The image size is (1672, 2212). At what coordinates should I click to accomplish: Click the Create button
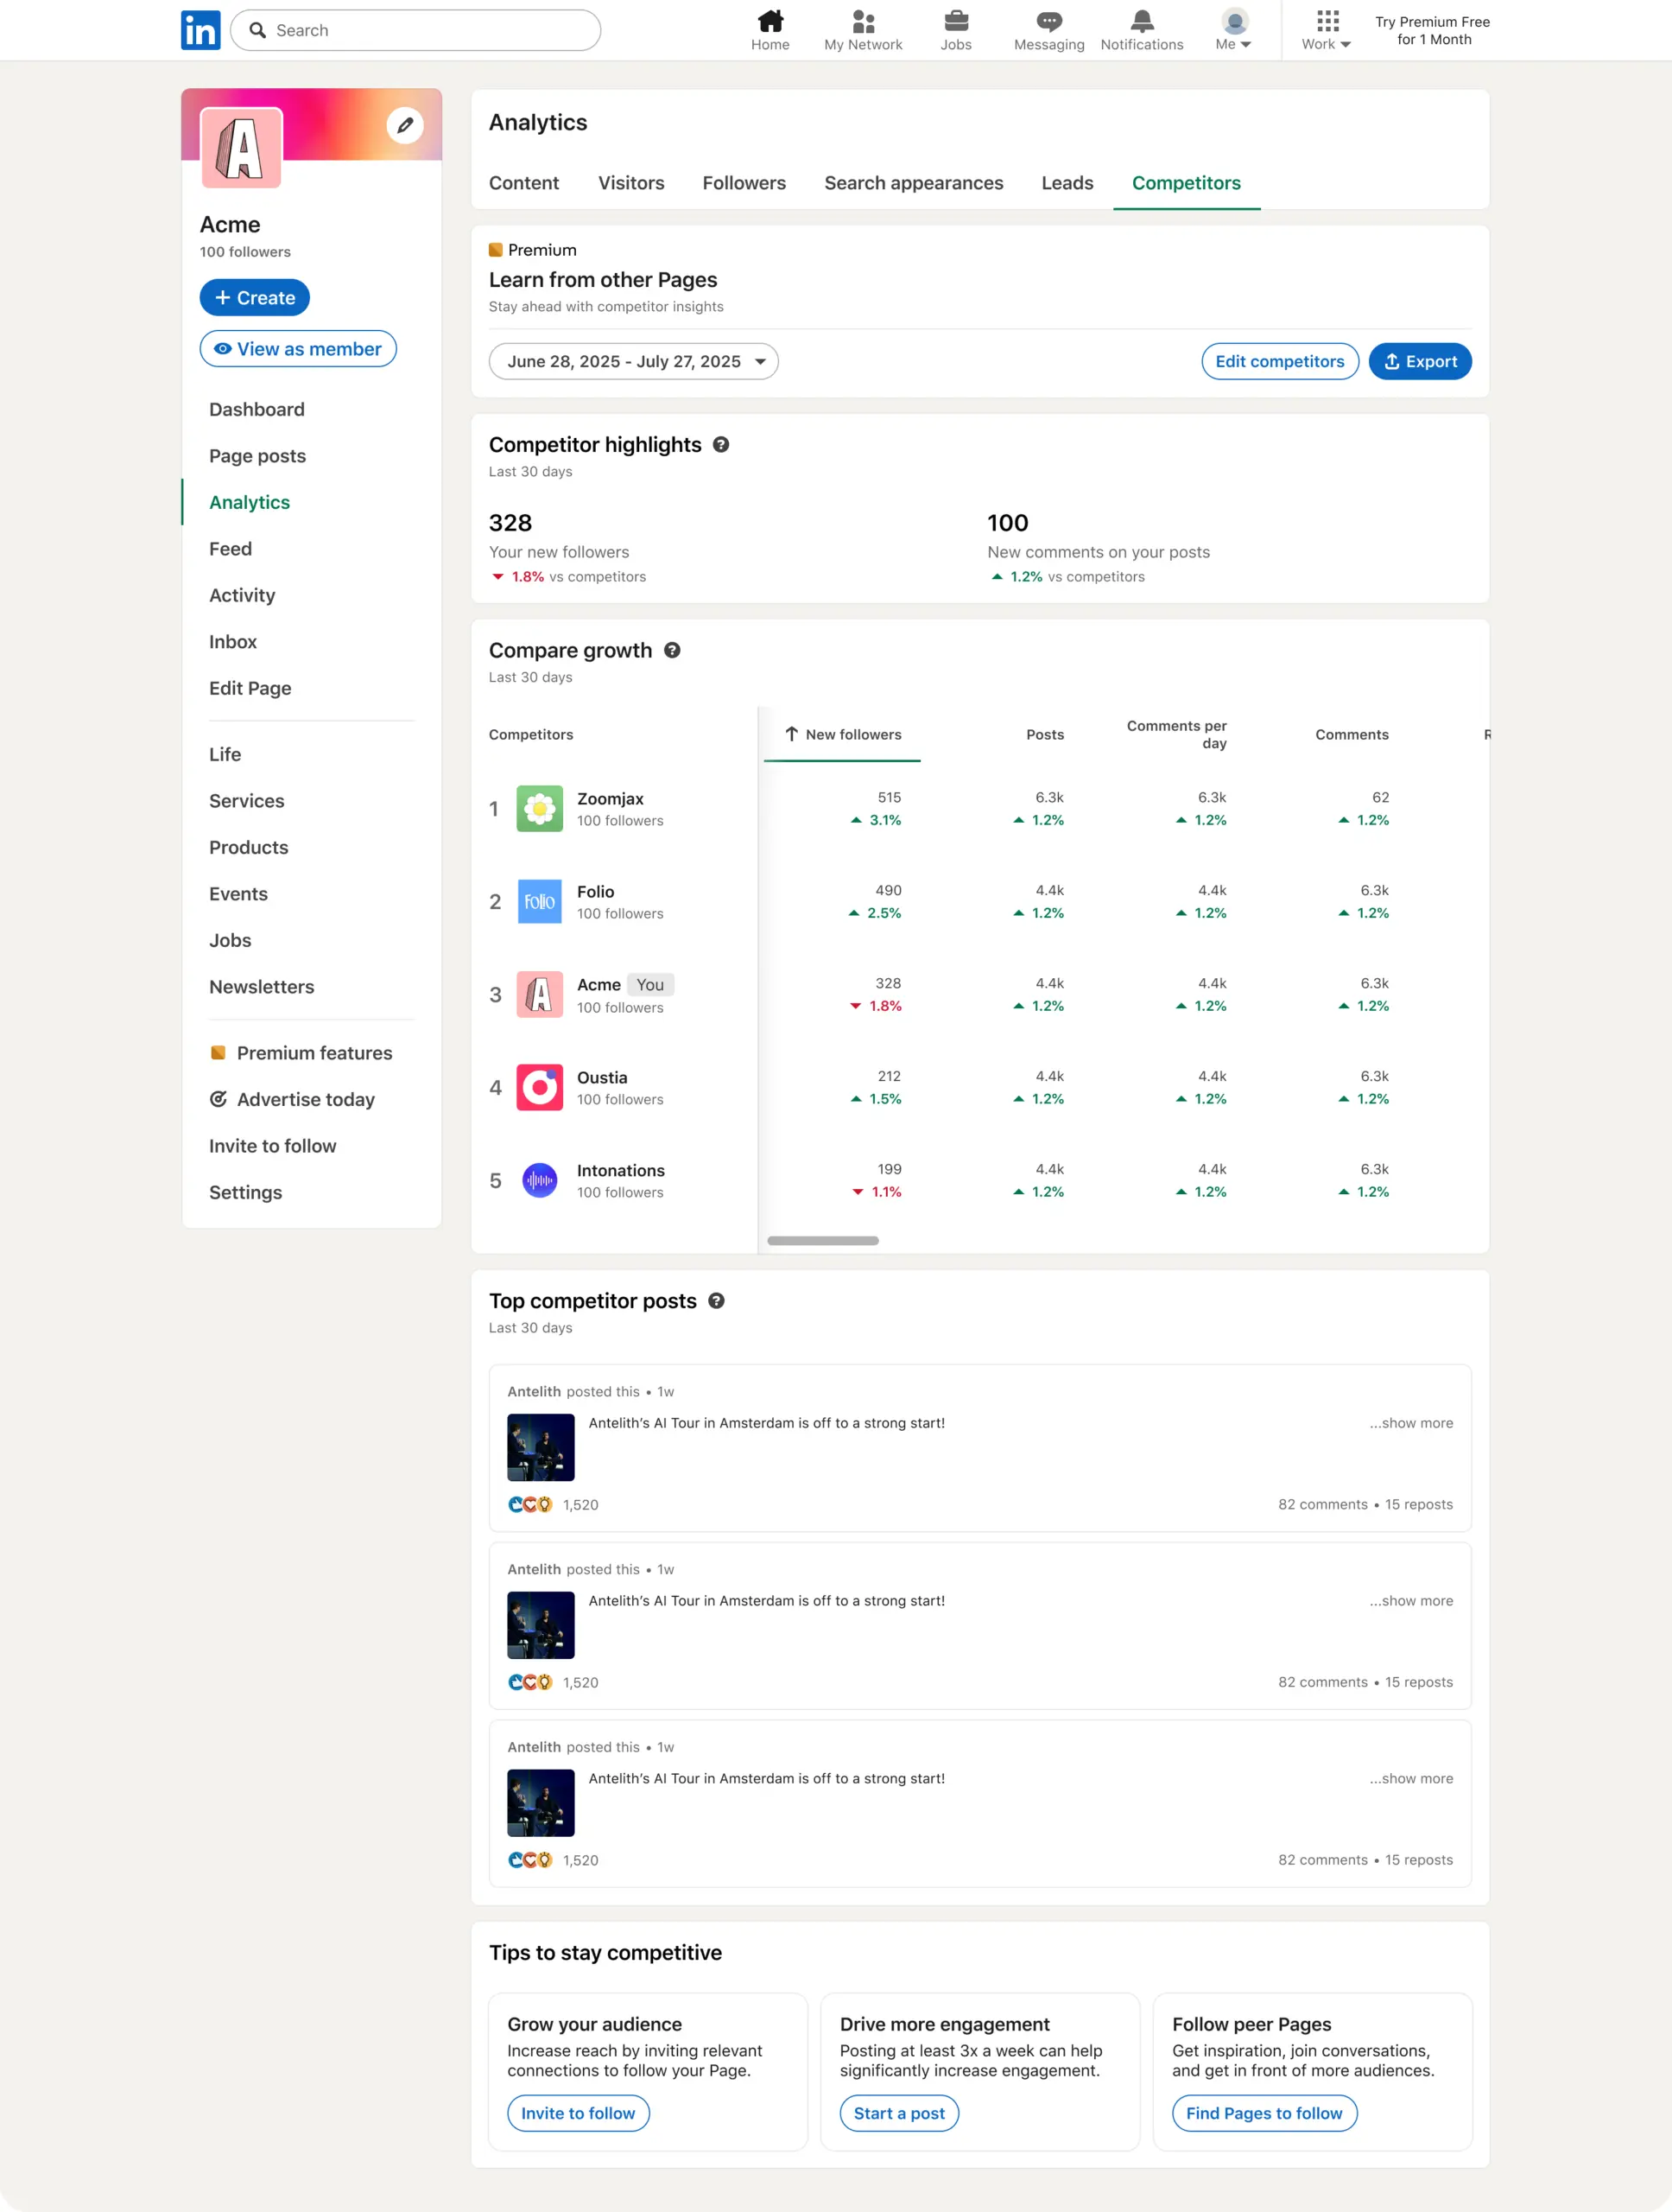pyautogui.click(x=255, y=298)
